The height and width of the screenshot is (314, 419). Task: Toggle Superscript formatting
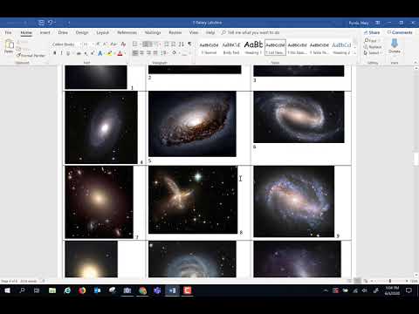click(93, 53)
